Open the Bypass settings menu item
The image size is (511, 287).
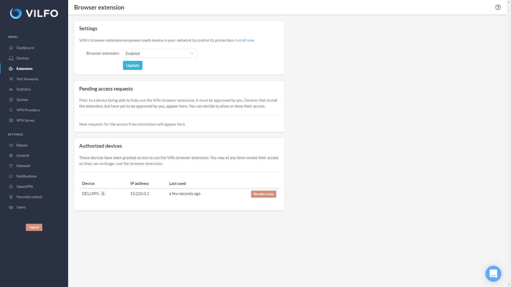pyautogui.click(x=22, y=145)
